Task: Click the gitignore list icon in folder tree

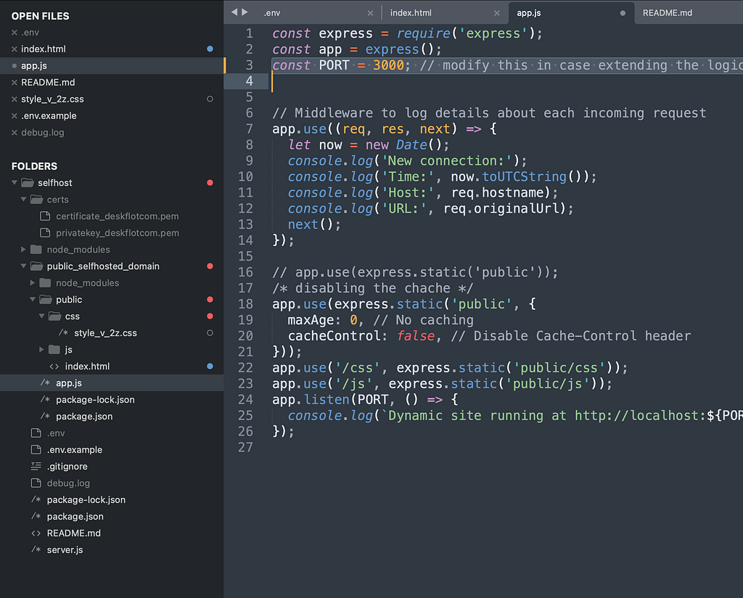Action: point(36,467)
